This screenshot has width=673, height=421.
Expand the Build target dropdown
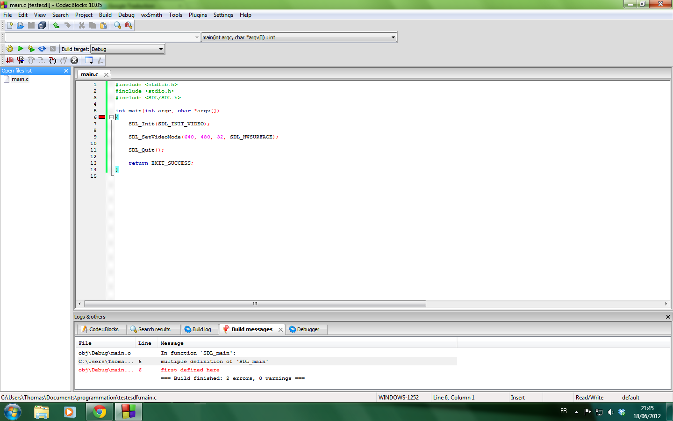[x=161, y=49]
